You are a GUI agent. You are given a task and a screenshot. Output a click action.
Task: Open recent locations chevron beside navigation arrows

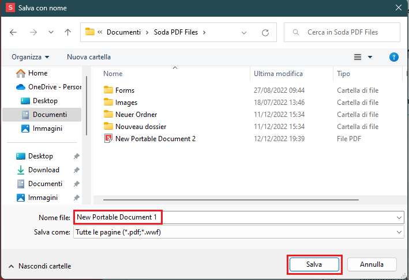point(51,32)
